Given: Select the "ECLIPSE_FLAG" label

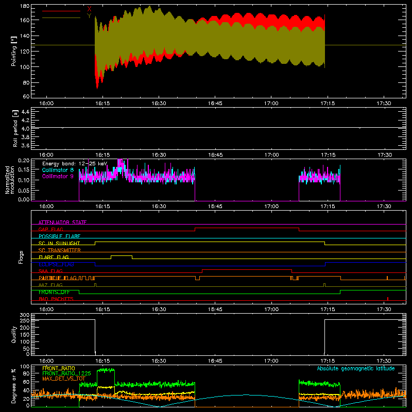Looking at the screenshot, I should click(x=56, y=264).
